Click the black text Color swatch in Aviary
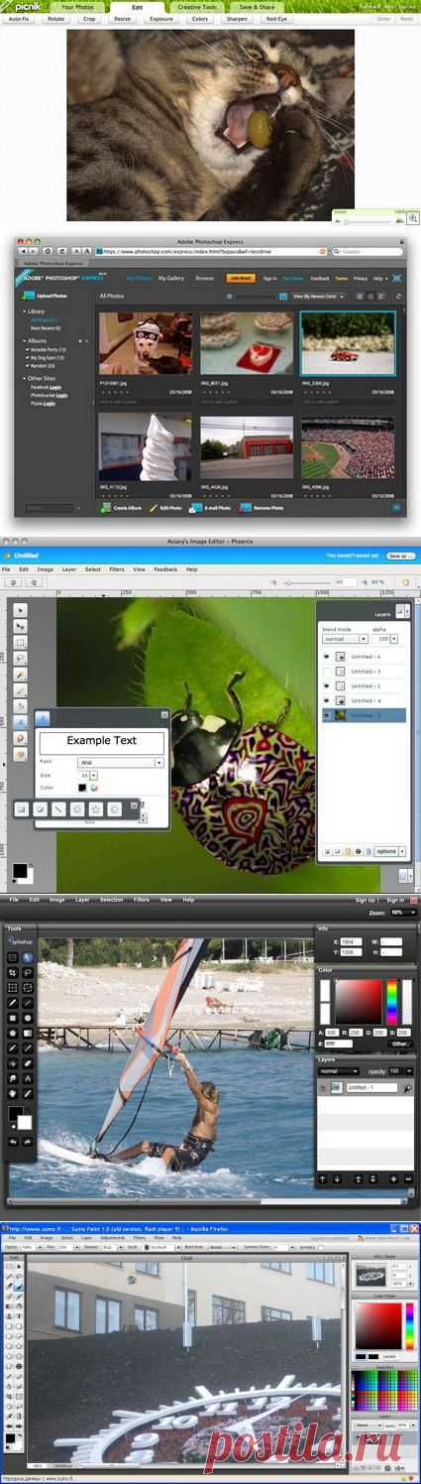421x1484 pixels. 83,788
